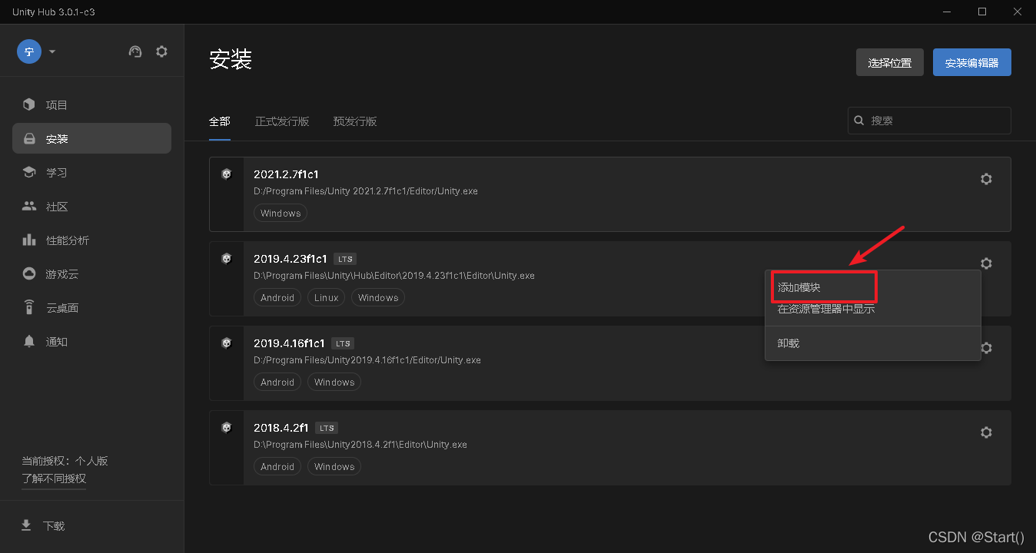The height and width of the screenshot is (553, 1036).
Task: Maximize the Unity Hub window
Action: tap(982, 12)
